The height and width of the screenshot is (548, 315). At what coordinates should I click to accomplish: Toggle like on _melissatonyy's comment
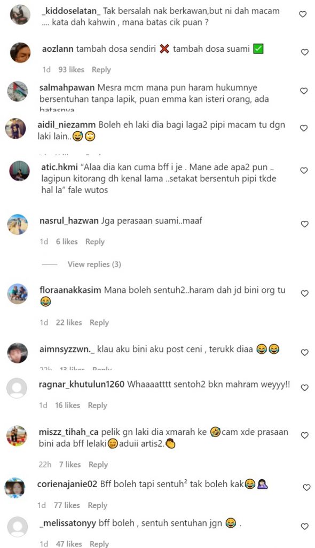click(x=304, y=526)
